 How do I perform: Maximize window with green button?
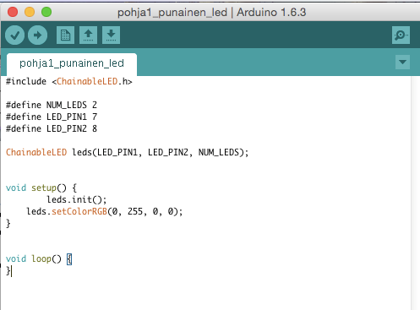(x=46, y=12)
